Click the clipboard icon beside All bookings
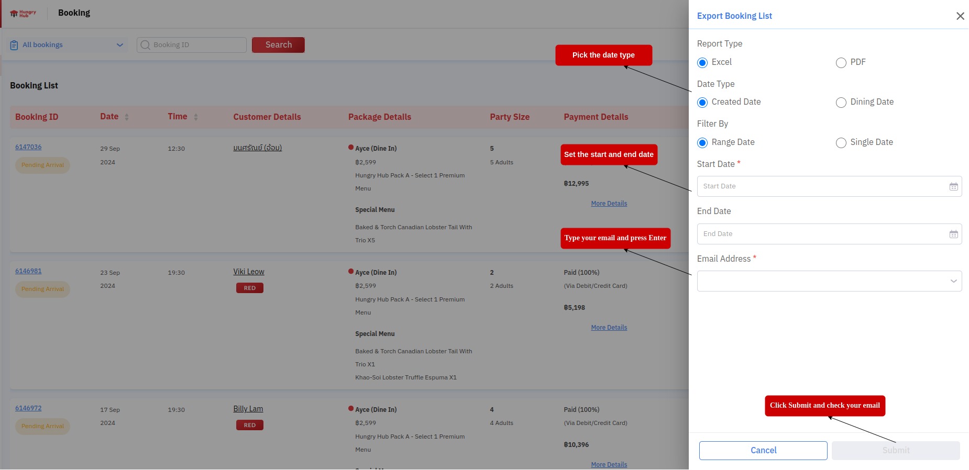Screen dimensions: 969x470 [x=14, y=46]
